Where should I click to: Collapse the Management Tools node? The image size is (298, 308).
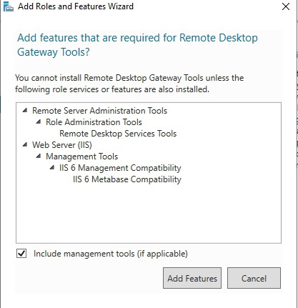(x=39, y=157)
